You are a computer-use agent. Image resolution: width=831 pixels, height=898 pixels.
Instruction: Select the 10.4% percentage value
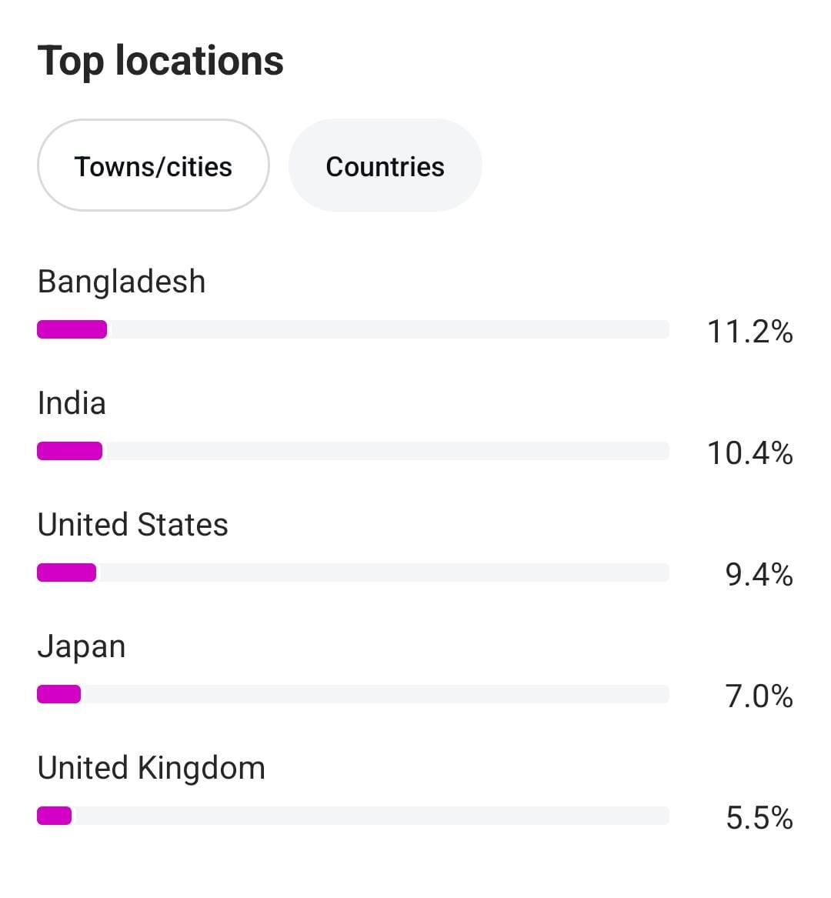coord(749,453)
